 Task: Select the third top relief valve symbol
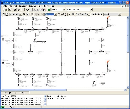pyautogui.click(x=47, y=19)
